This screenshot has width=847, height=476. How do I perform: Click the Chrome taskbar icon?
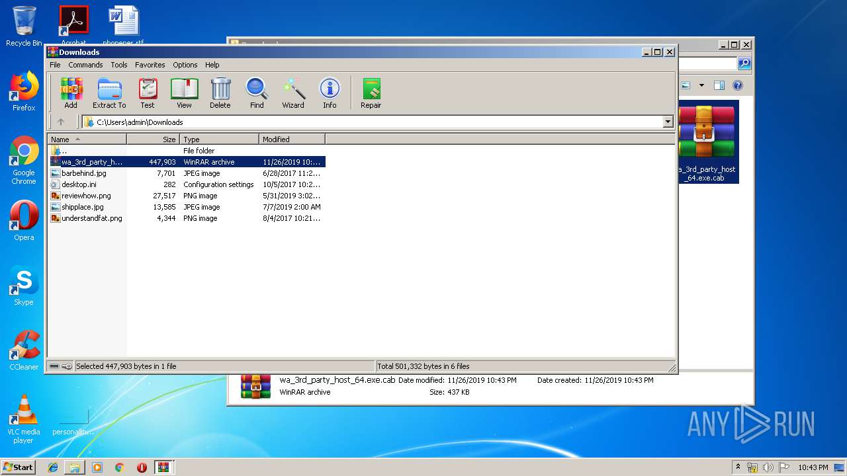(120, 467)
